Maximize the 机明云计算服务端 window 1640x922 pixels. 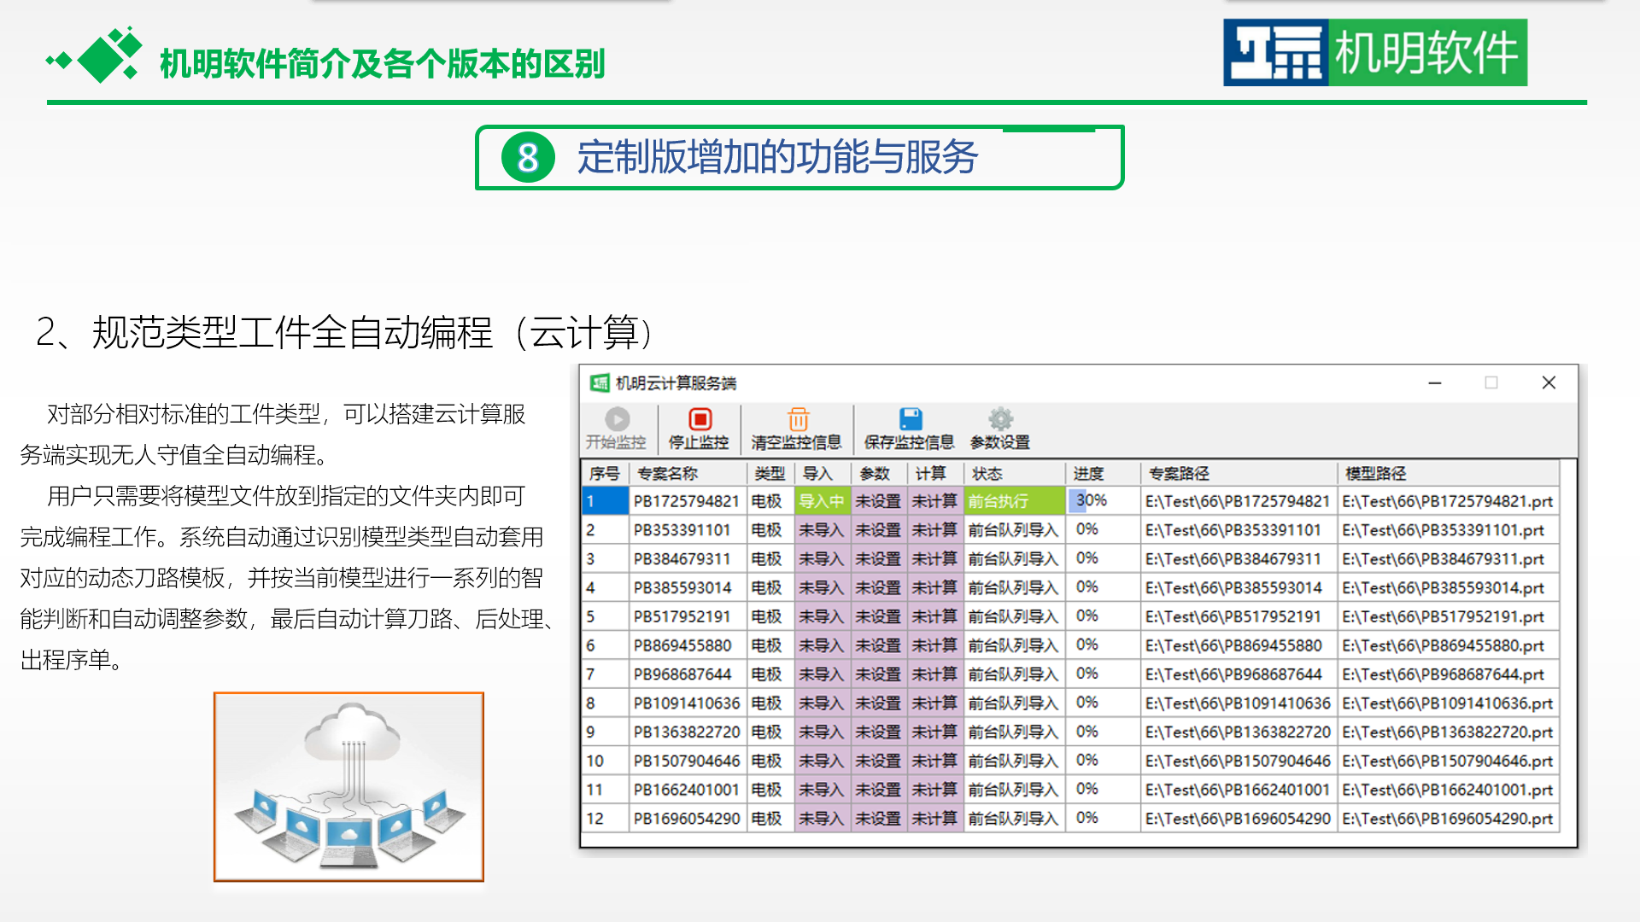point(1491,382)
